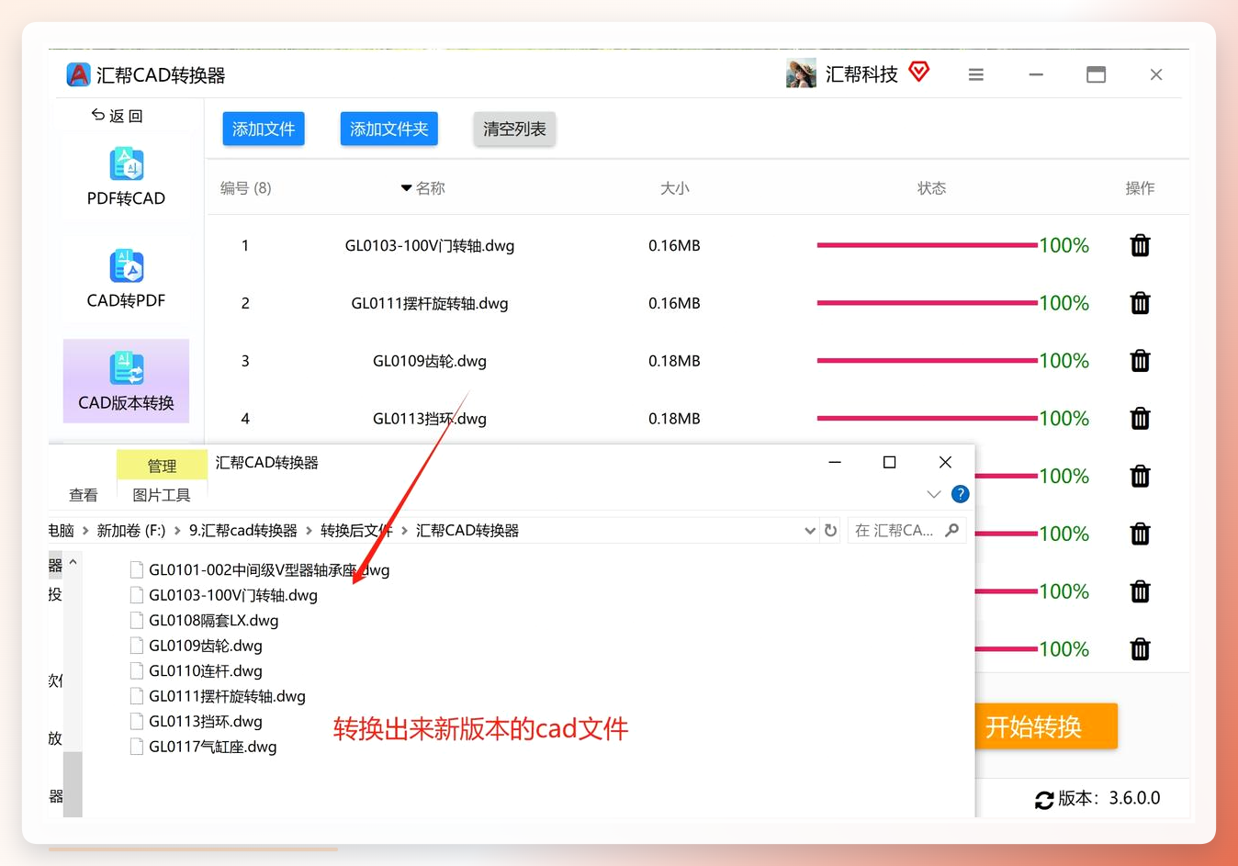Screen dimensions: 1238x866
Task: Refresh the Explorer address bar location
Action: pyautogui.click(x=830, y=530)
